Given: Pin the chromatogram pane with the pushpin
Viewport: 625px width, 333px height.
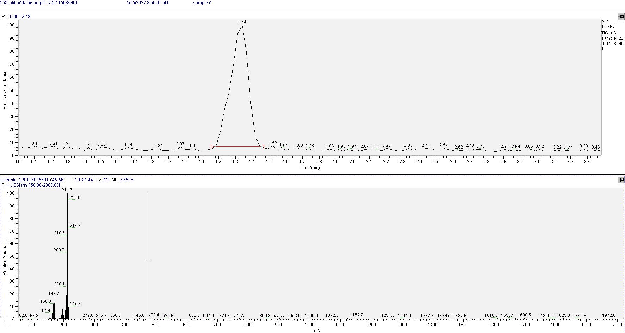Looking at the screenshot, I should (x=621, y=17).
